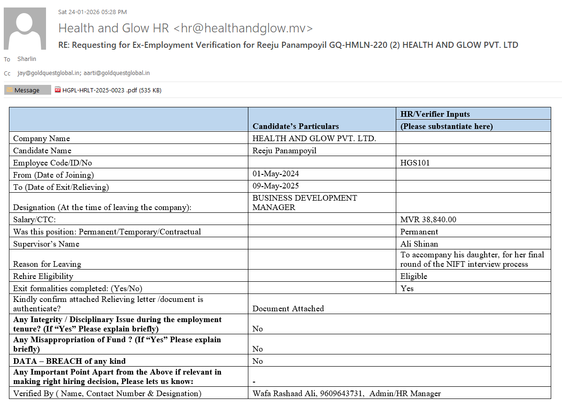Click No answer for Disciplinary Issue
The height and width of the screenshot is (406, 562).
coord(258,329)
